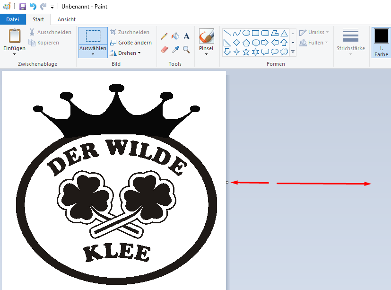Select the Fill bucket tool
This screenshot has width=391, height=290.
[x=175, y=36]
